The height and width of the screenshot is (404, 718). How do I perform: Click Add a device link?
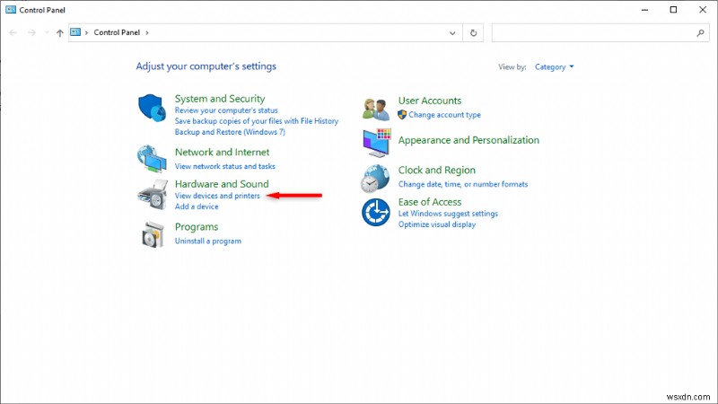(197, 206)
